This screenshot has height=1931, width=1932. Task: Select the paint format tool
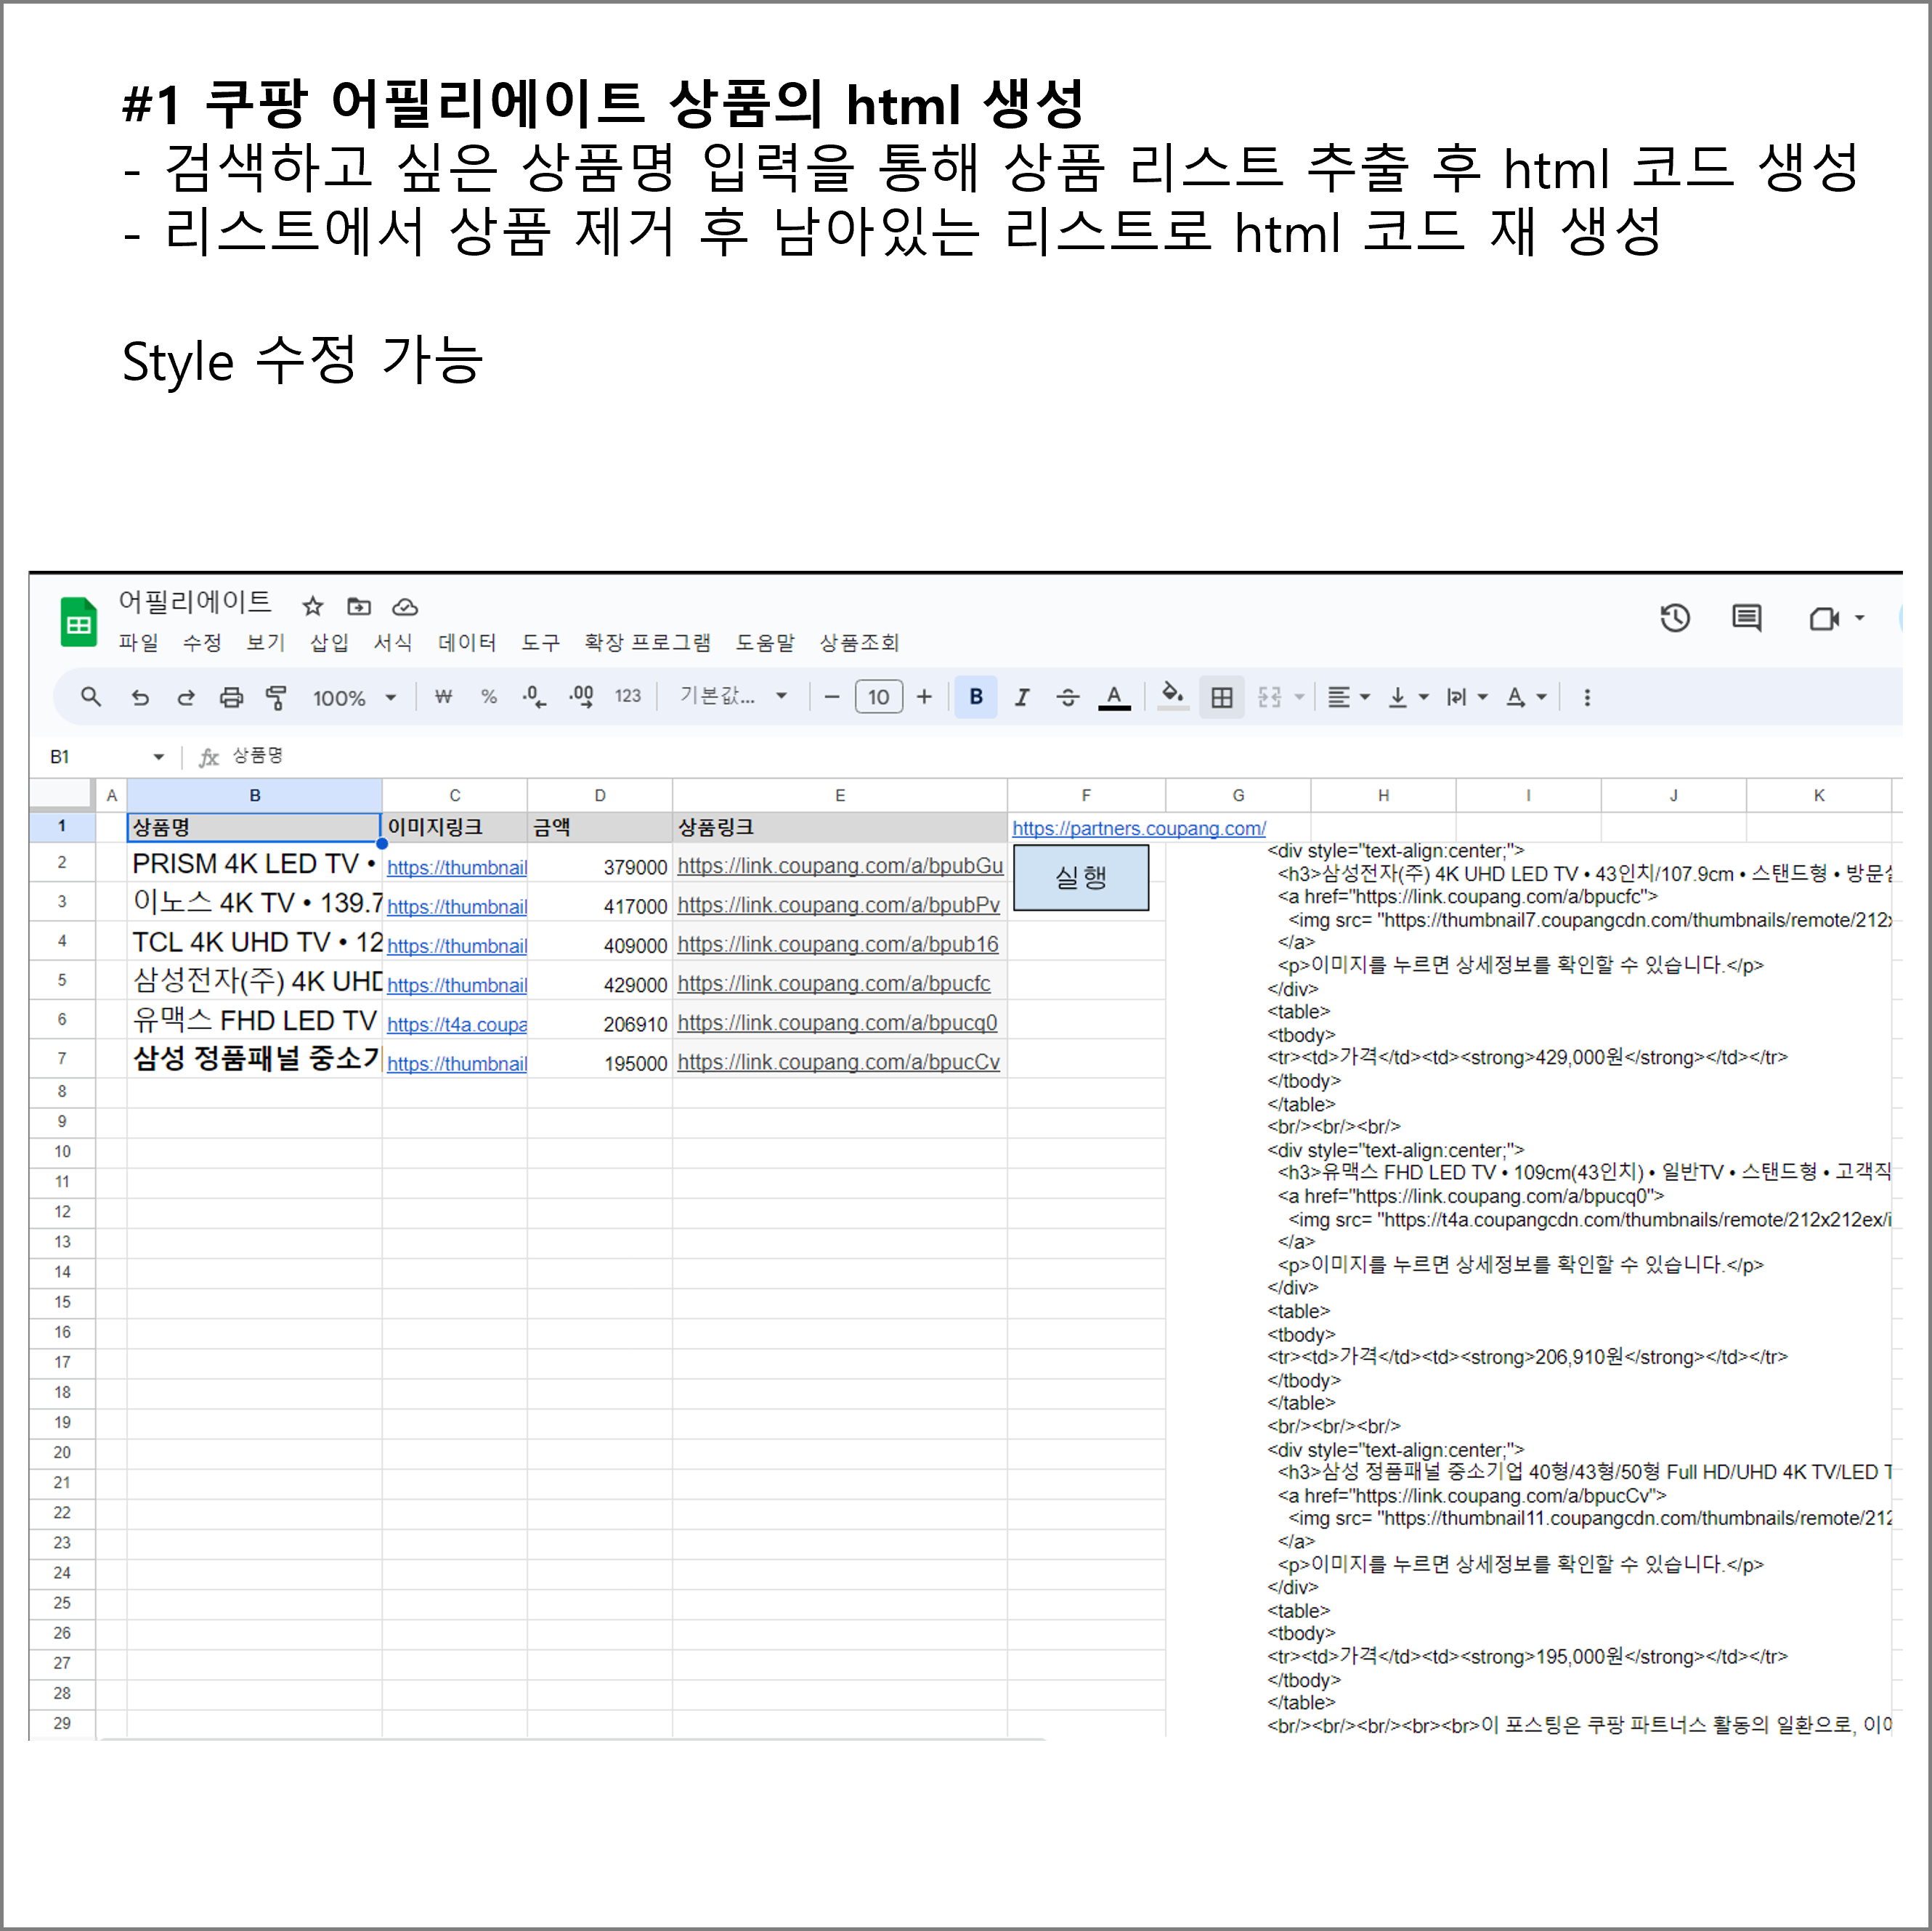coord(277,697)
